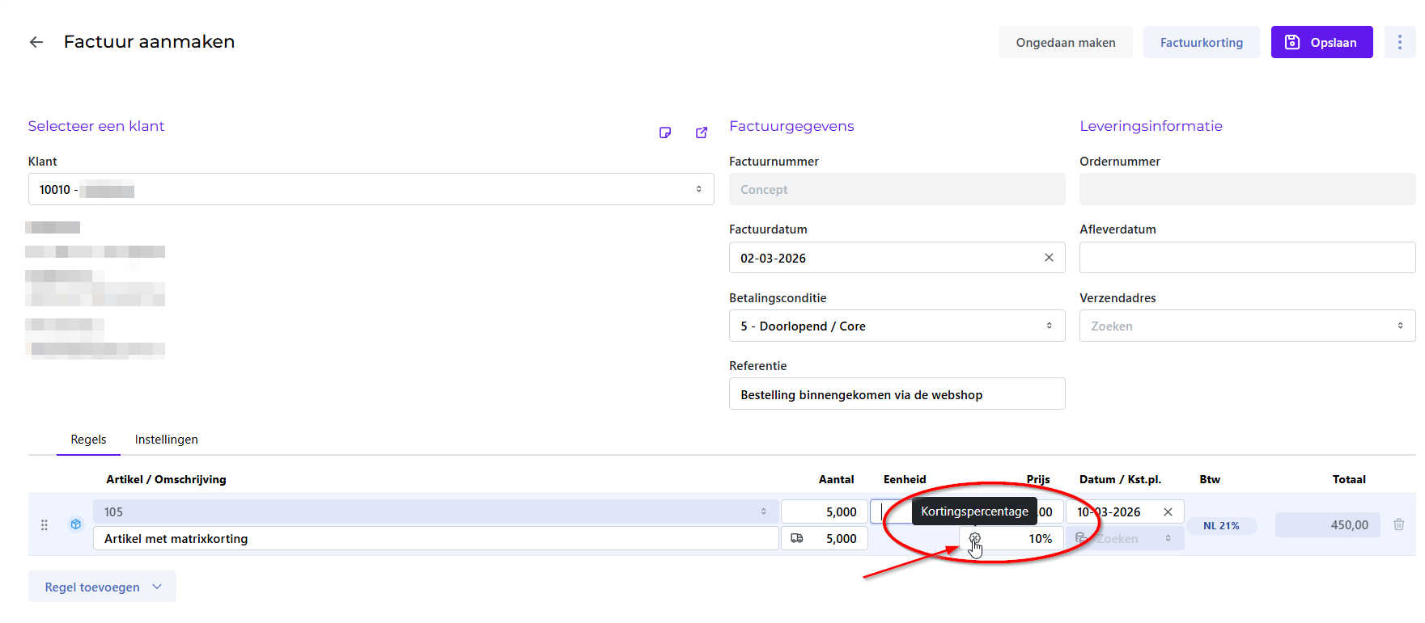Open customer in new window icon
Viewport: 1425px width, 623px height.
tap(702, 133)
